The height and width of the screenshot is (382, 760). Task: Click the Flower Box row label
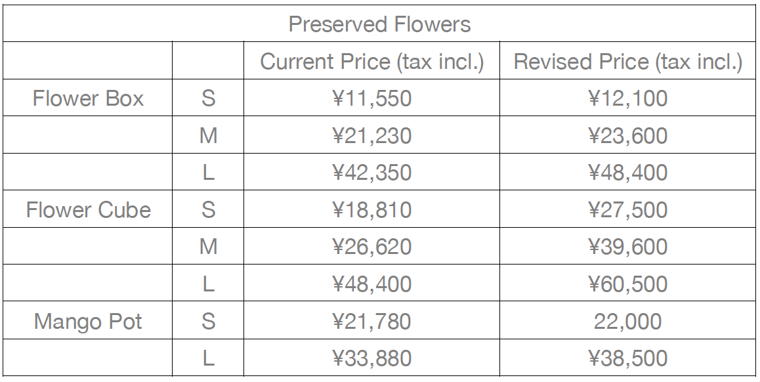tap(88, 98)
